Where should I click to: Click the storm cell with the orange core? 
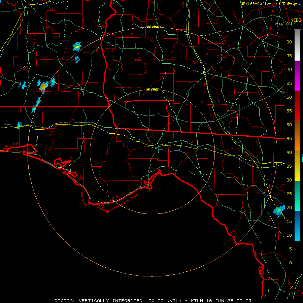[44, 86]
